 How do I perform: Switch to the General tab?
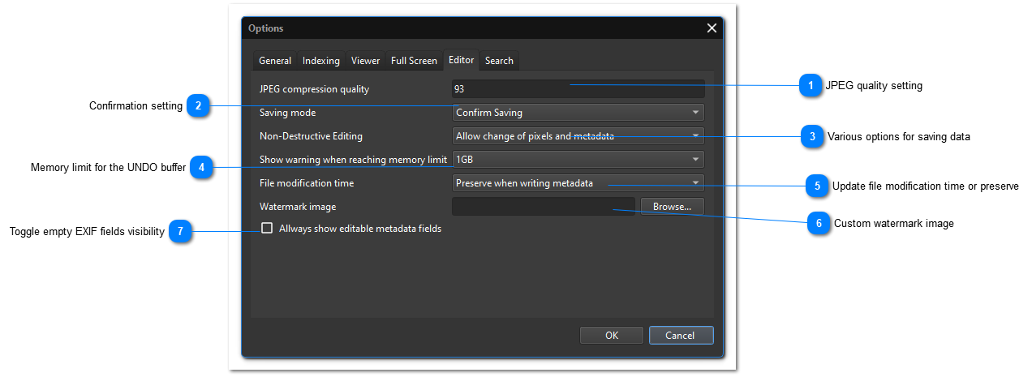click(x=275, y=61)
